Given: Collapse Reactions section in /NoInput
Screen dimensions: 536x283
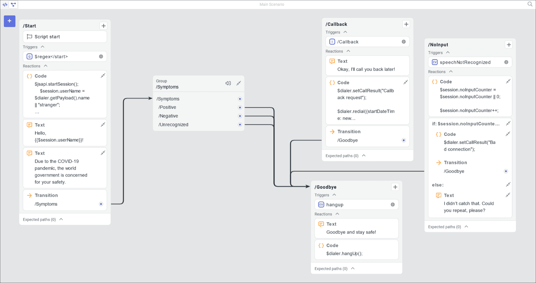Looking at the screenshot, I should coord(451,72).
